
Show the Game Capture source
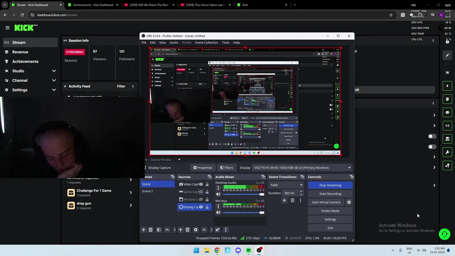[x=201, y=192]
